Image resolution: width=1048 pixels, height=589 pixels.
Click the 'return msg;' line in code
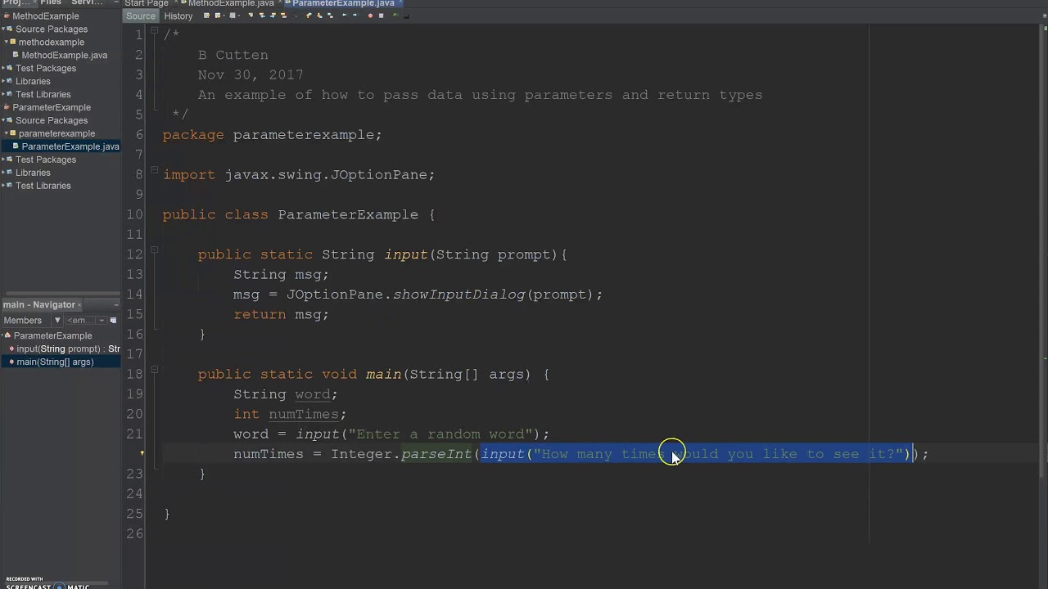[x=281, y=314]
